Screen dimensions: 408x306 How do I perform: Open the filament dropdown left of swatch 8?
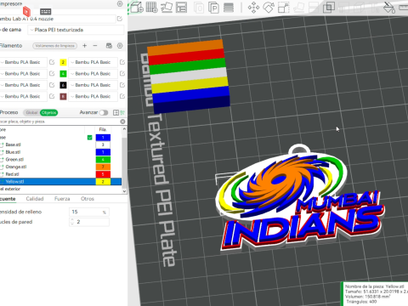[23, 96]
